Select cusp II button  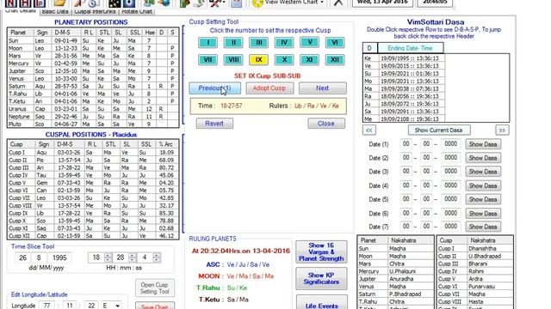tap(233, 43)
